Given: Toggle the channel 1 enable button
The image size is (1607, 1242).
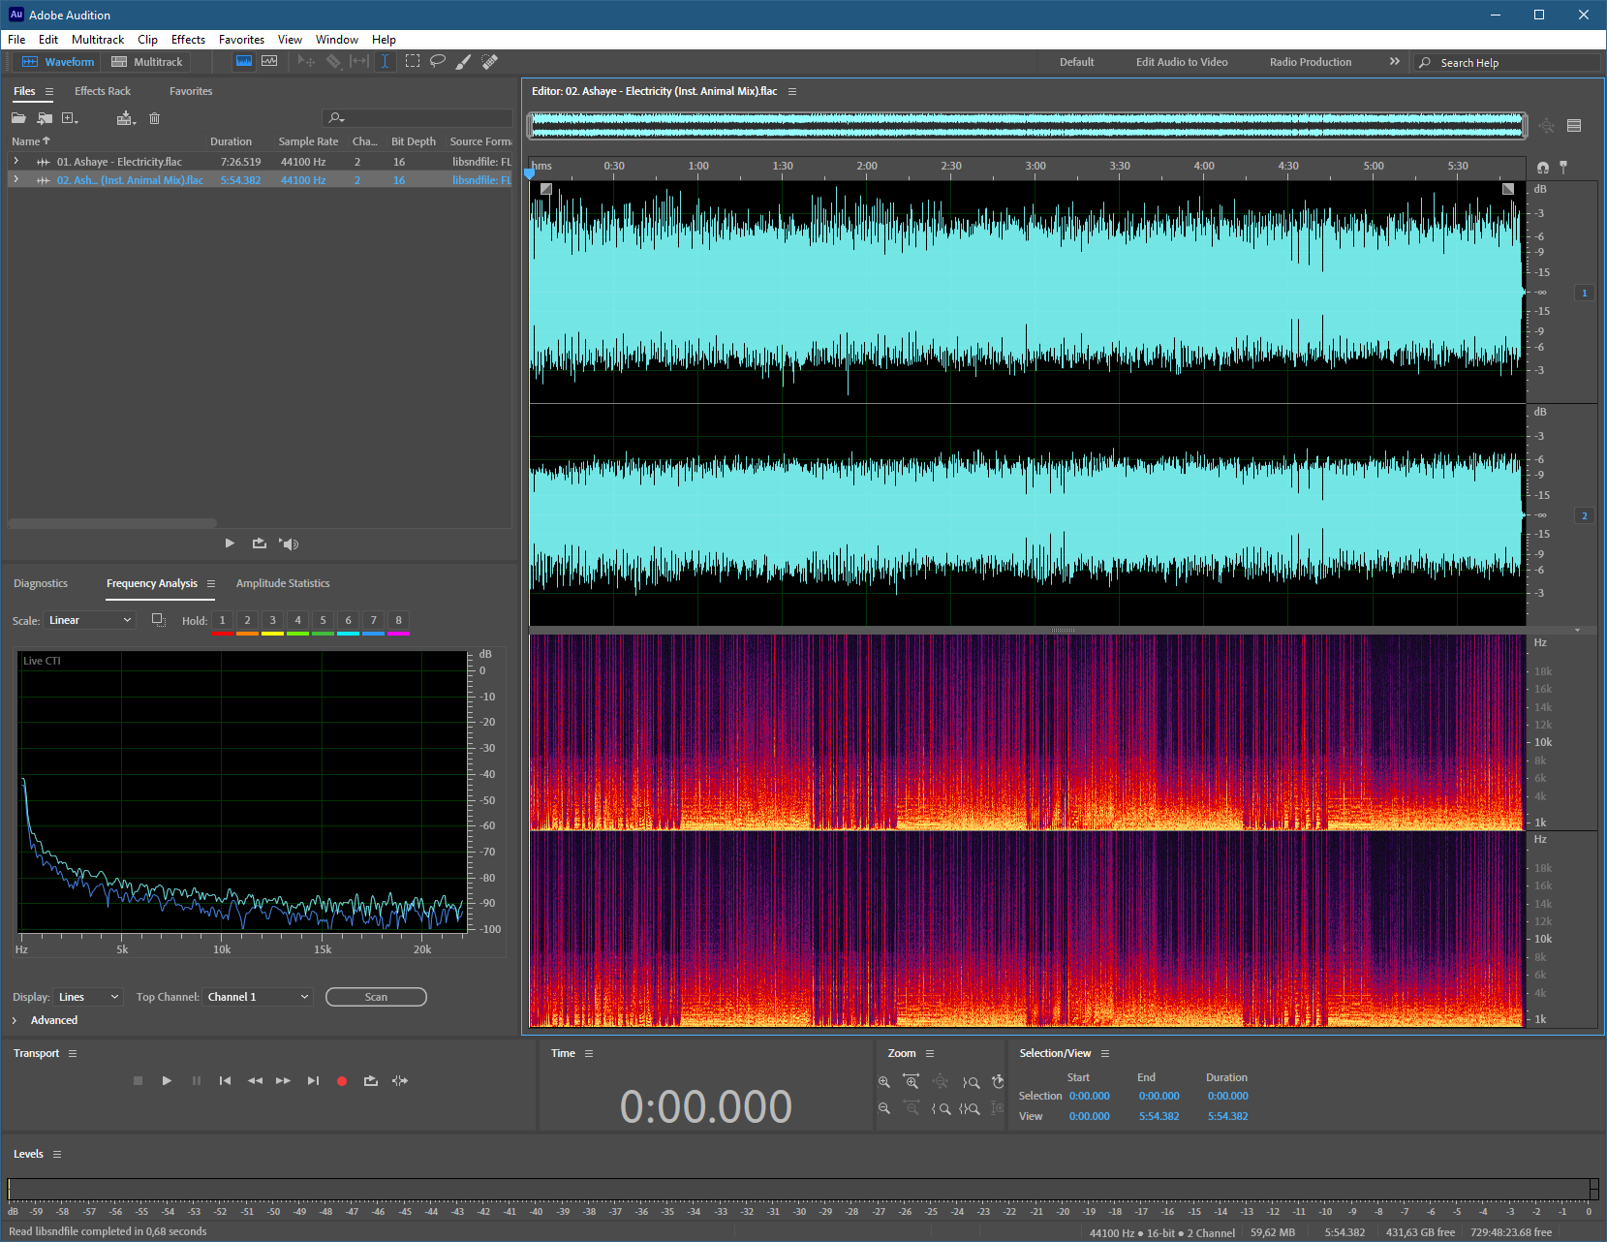Looking at the screenshot, I should [1585, 293].
